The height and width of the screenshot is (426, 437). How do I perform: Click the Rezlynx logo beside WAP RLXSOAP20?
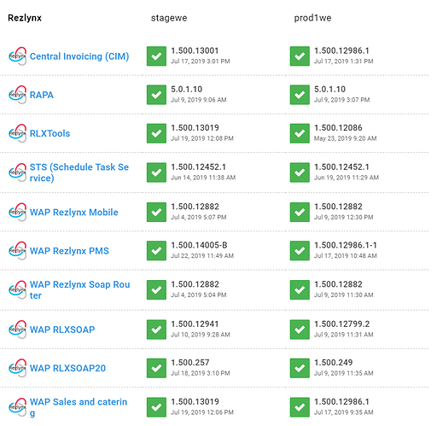click(18, 368)
